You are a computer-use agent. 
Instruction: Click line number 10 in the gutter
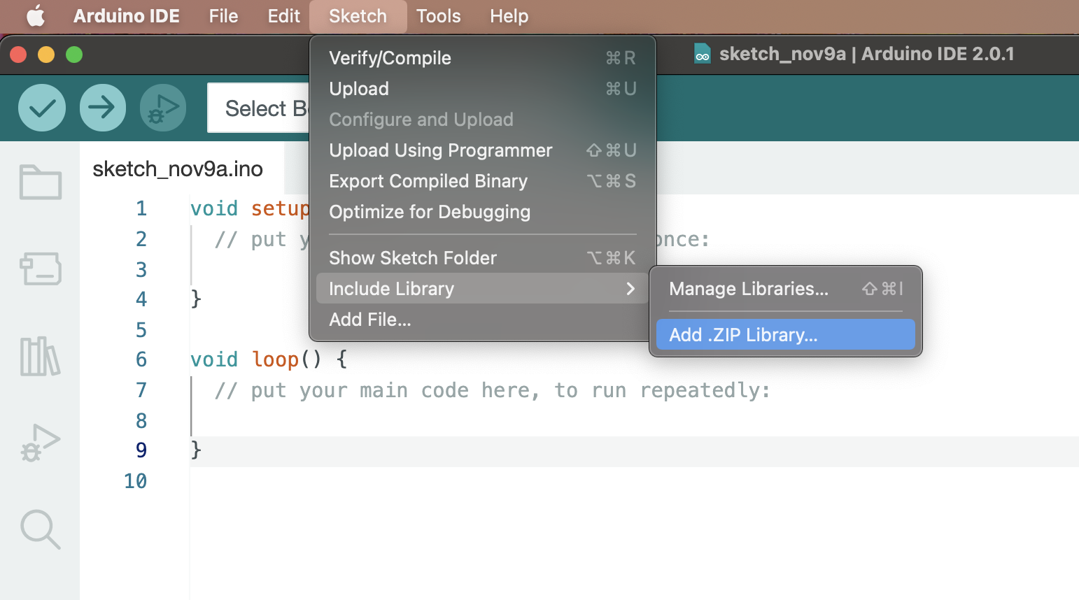click(136, 481)
